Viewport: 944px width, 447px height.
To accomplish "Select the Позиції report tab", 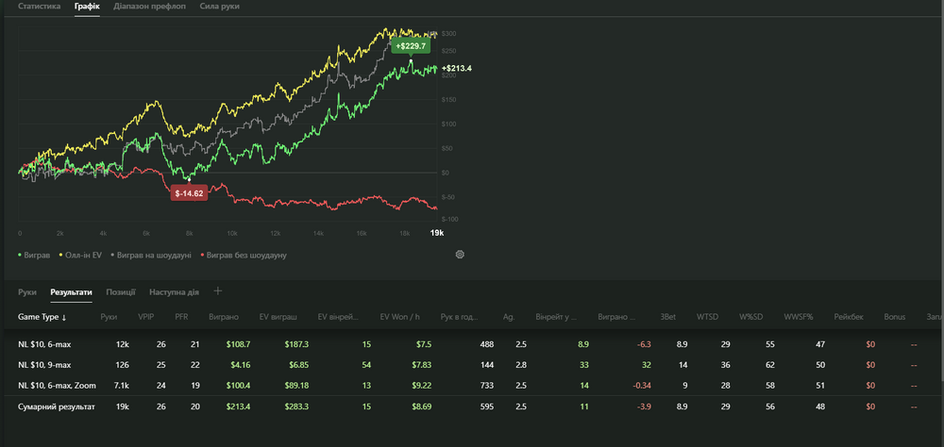I will point(120,292).
